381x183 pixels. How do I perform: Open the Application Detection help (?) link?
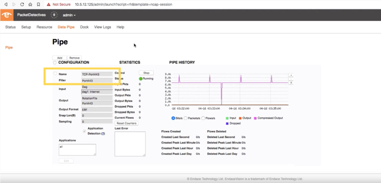103,134
